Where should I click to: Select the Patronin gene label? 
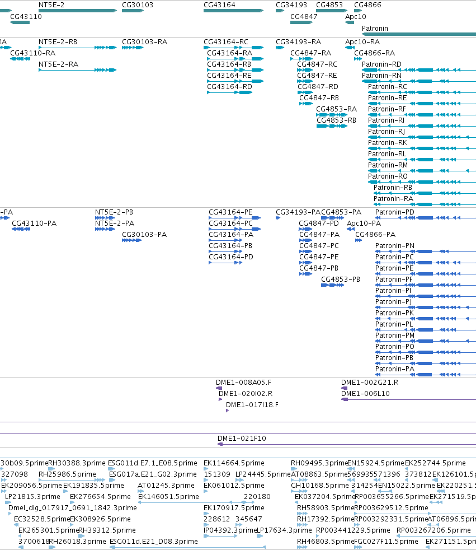pyautogui.click(x=375, y=29)
